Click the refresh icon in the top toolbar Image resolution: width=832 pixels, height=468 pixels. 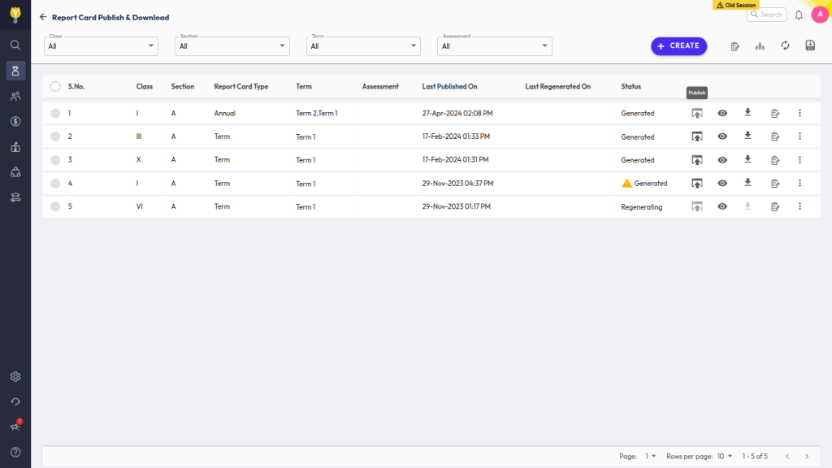785,46
